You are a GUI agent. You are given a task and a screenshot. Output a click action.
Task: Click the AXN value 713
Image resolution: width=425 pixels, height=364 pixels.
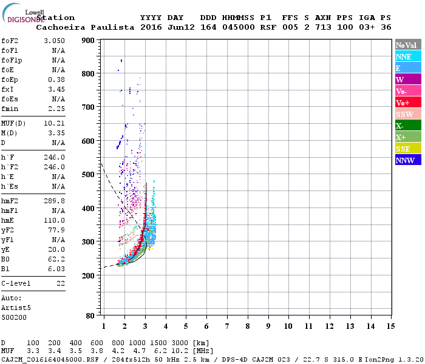[323, 27]
